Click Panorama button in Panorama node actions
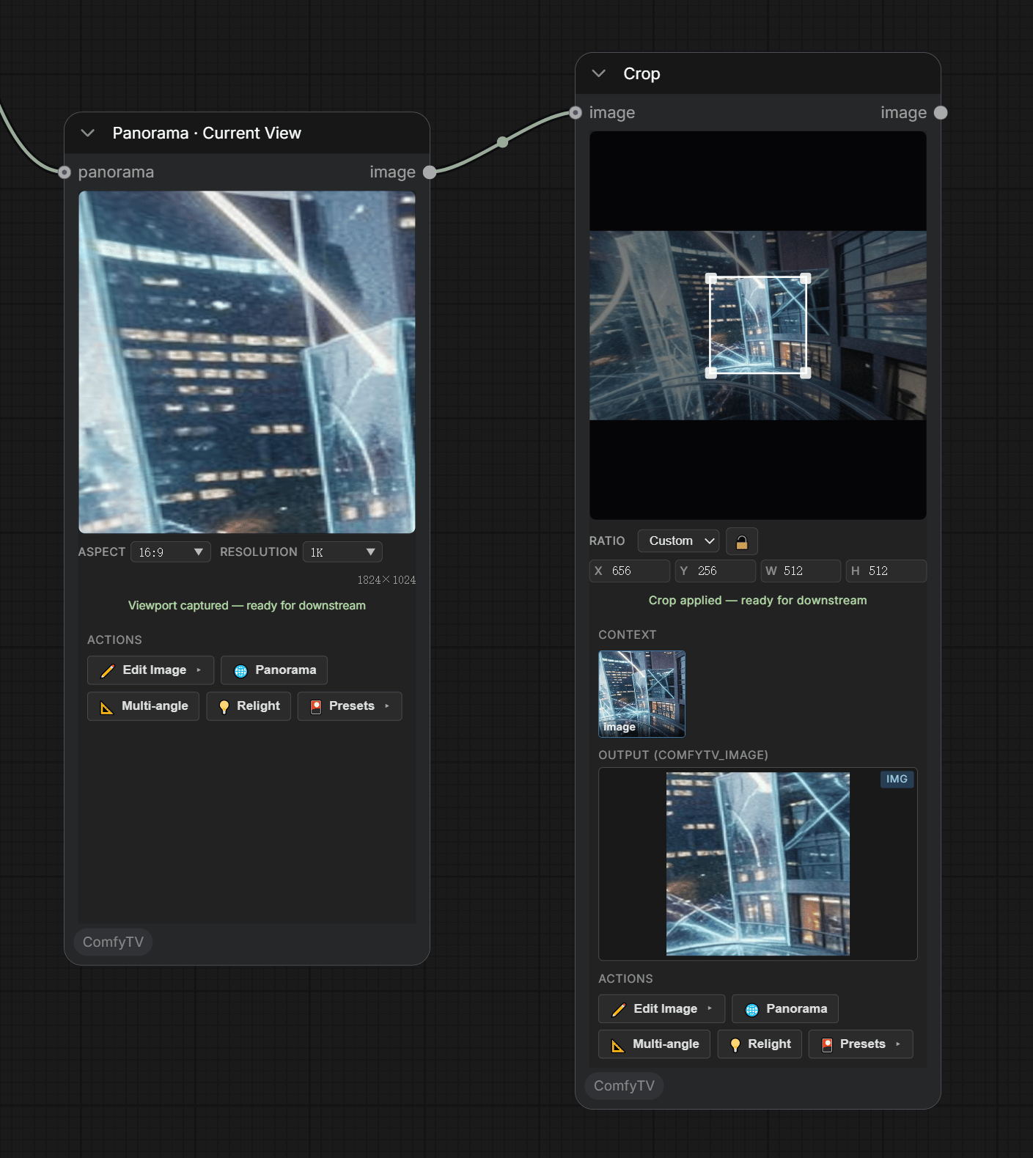Image resolution: width=1033 pixels, height=1158 pixels. [274, 670]
